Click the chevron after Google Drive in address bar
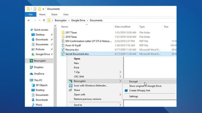This screenshot has width=202, height=113. click(x=88, y=21)
